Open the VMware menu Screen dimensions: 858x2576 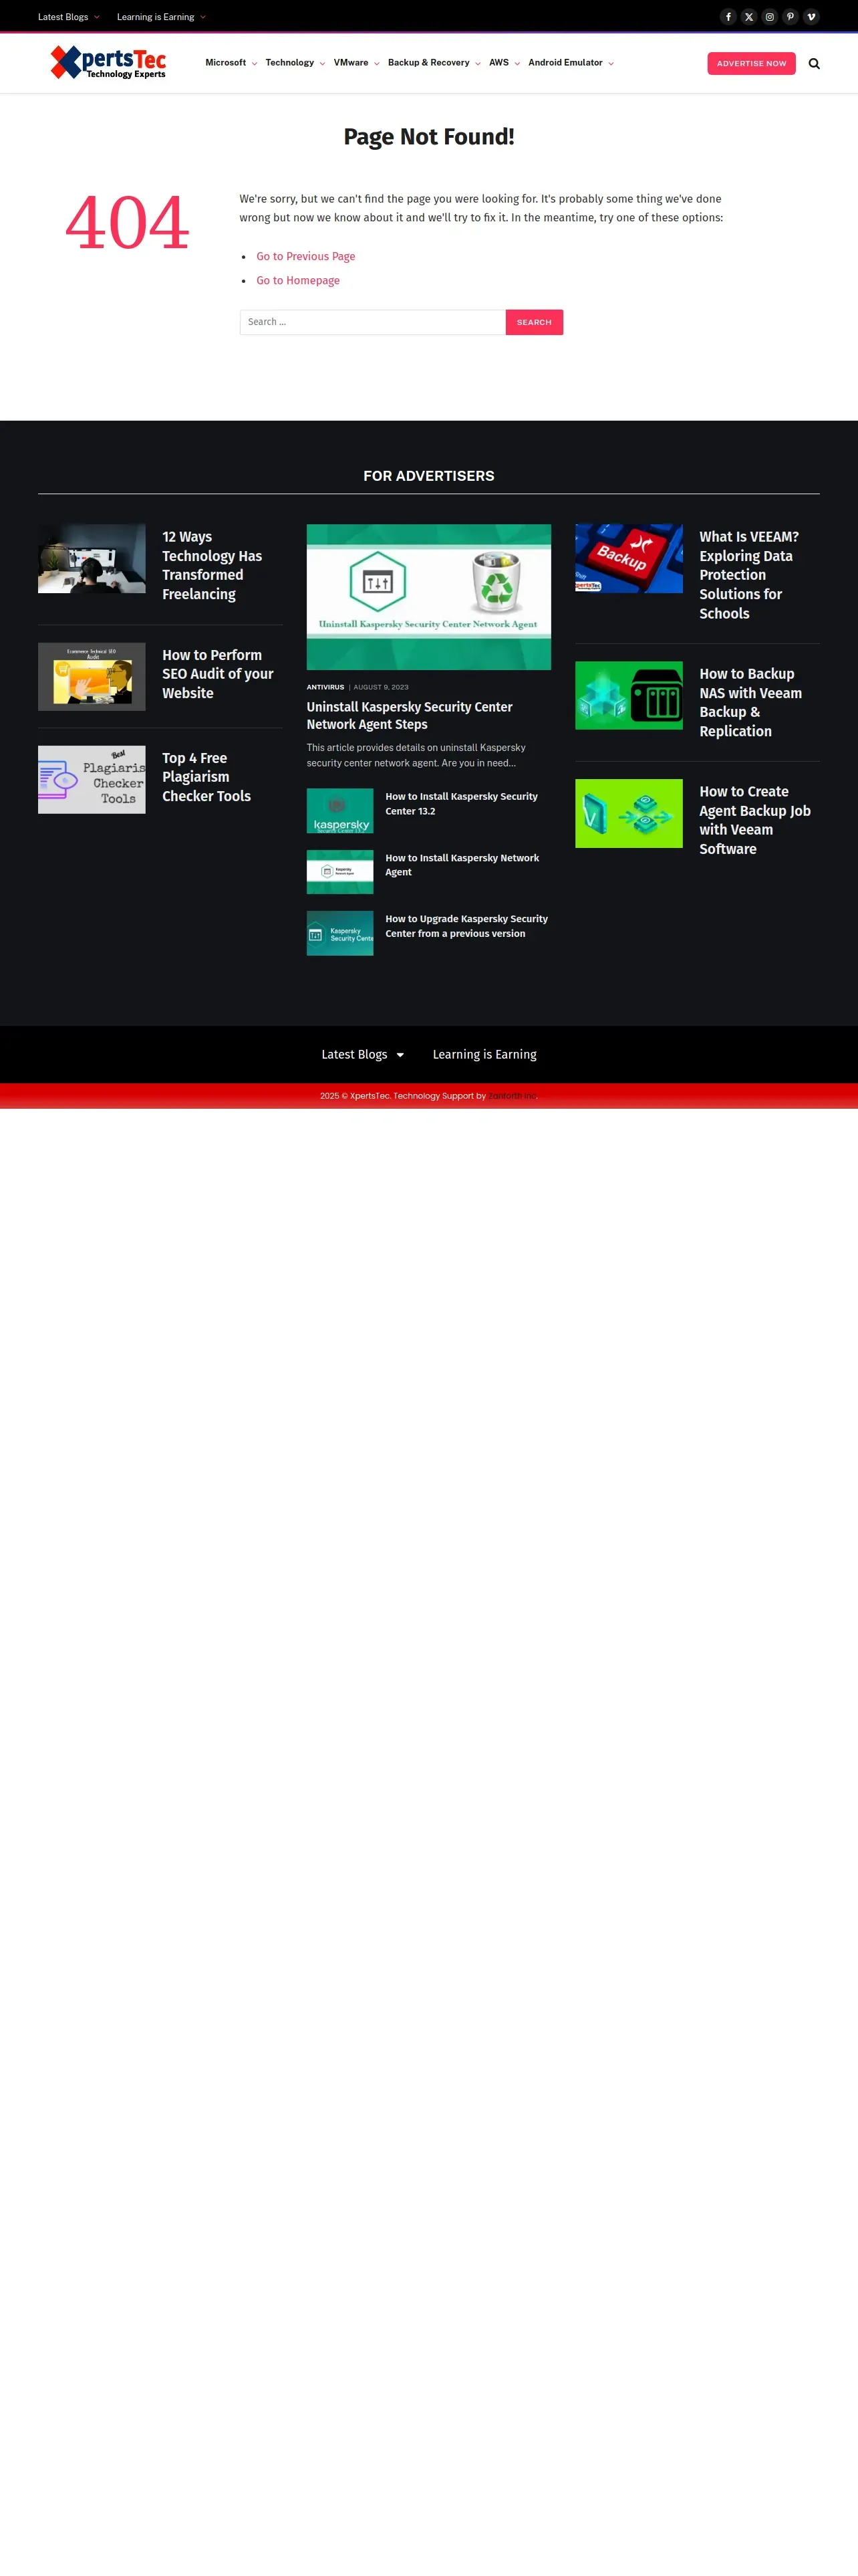[x=357, y=63]
